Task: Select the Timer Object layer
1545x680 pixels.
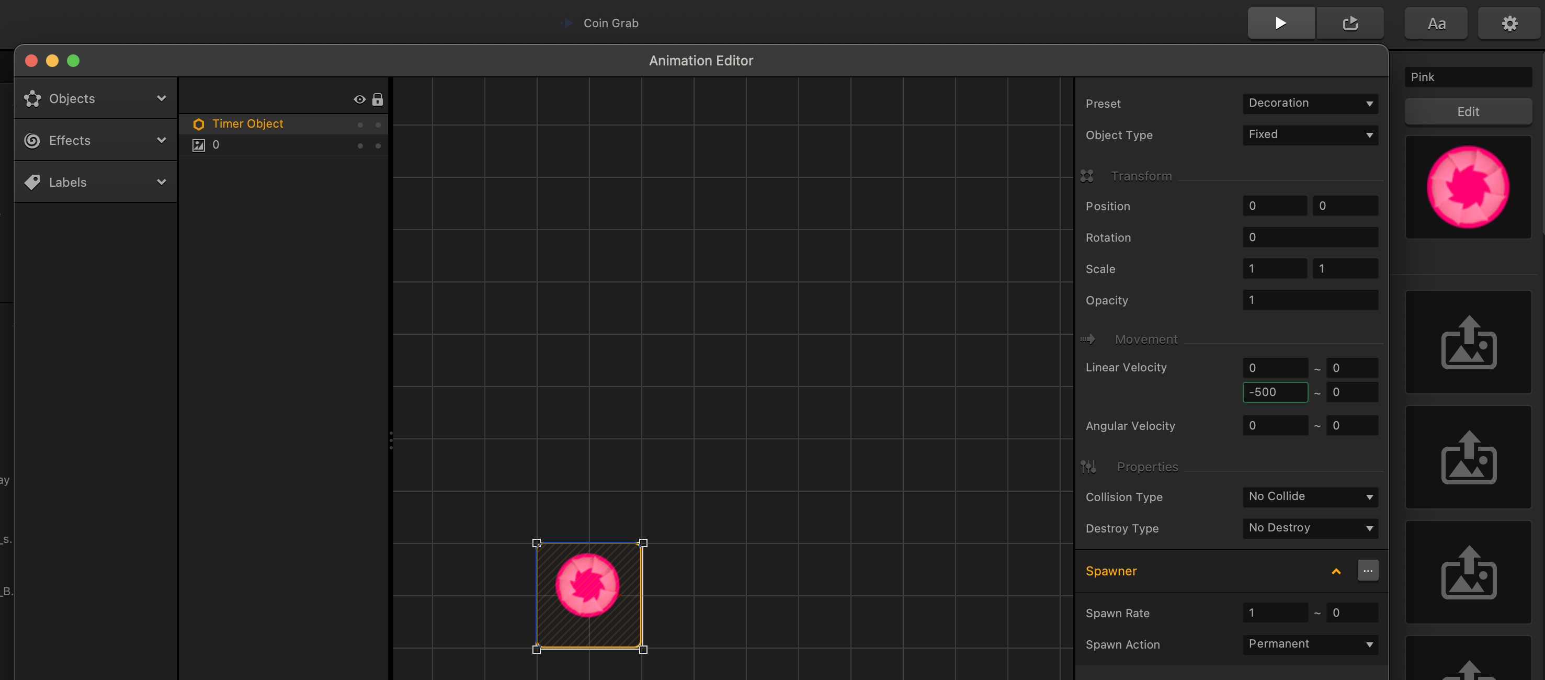Action: [x=283, y=124]
